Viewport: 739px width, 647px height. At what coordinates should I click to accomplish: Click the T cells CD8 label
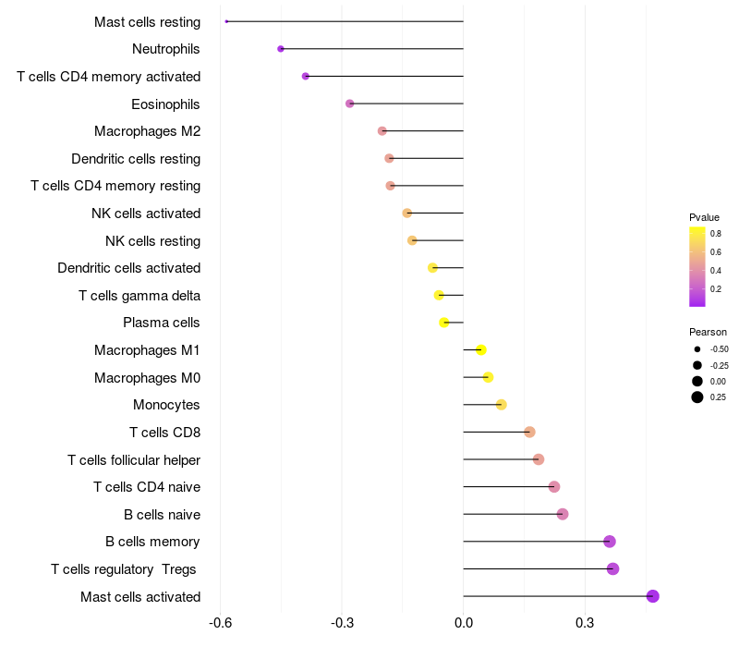point(165,433)
